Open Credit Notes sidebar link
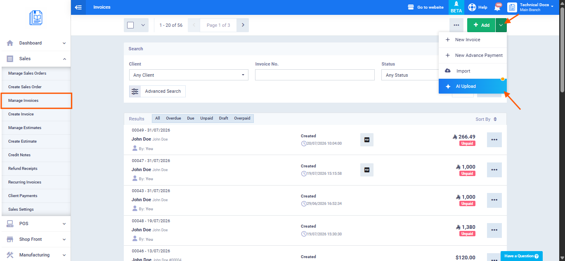Viewport: 565px width, 261px height. 35,155
